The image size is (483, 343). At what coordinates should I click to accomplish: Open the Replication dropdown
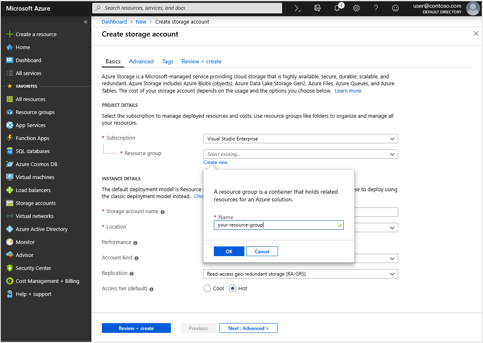pos(300,274)
